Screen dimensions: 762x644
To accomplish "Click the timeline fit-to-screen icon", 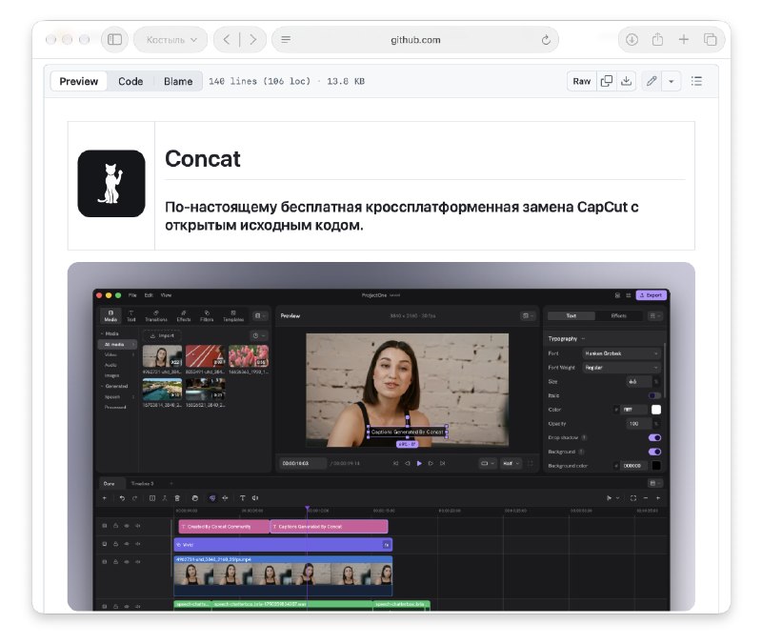I will [x=632, y=498].
